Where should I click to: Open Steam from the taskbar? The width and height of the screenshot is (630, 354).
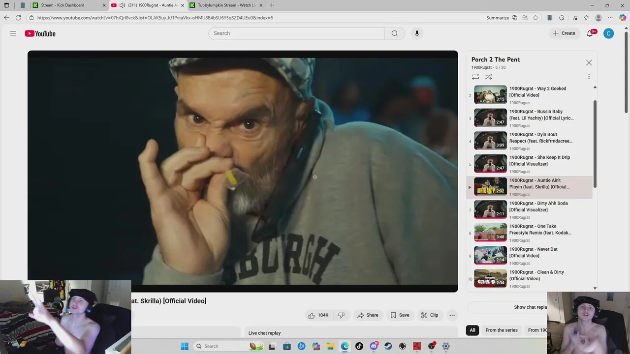click(x=388, y=346)
